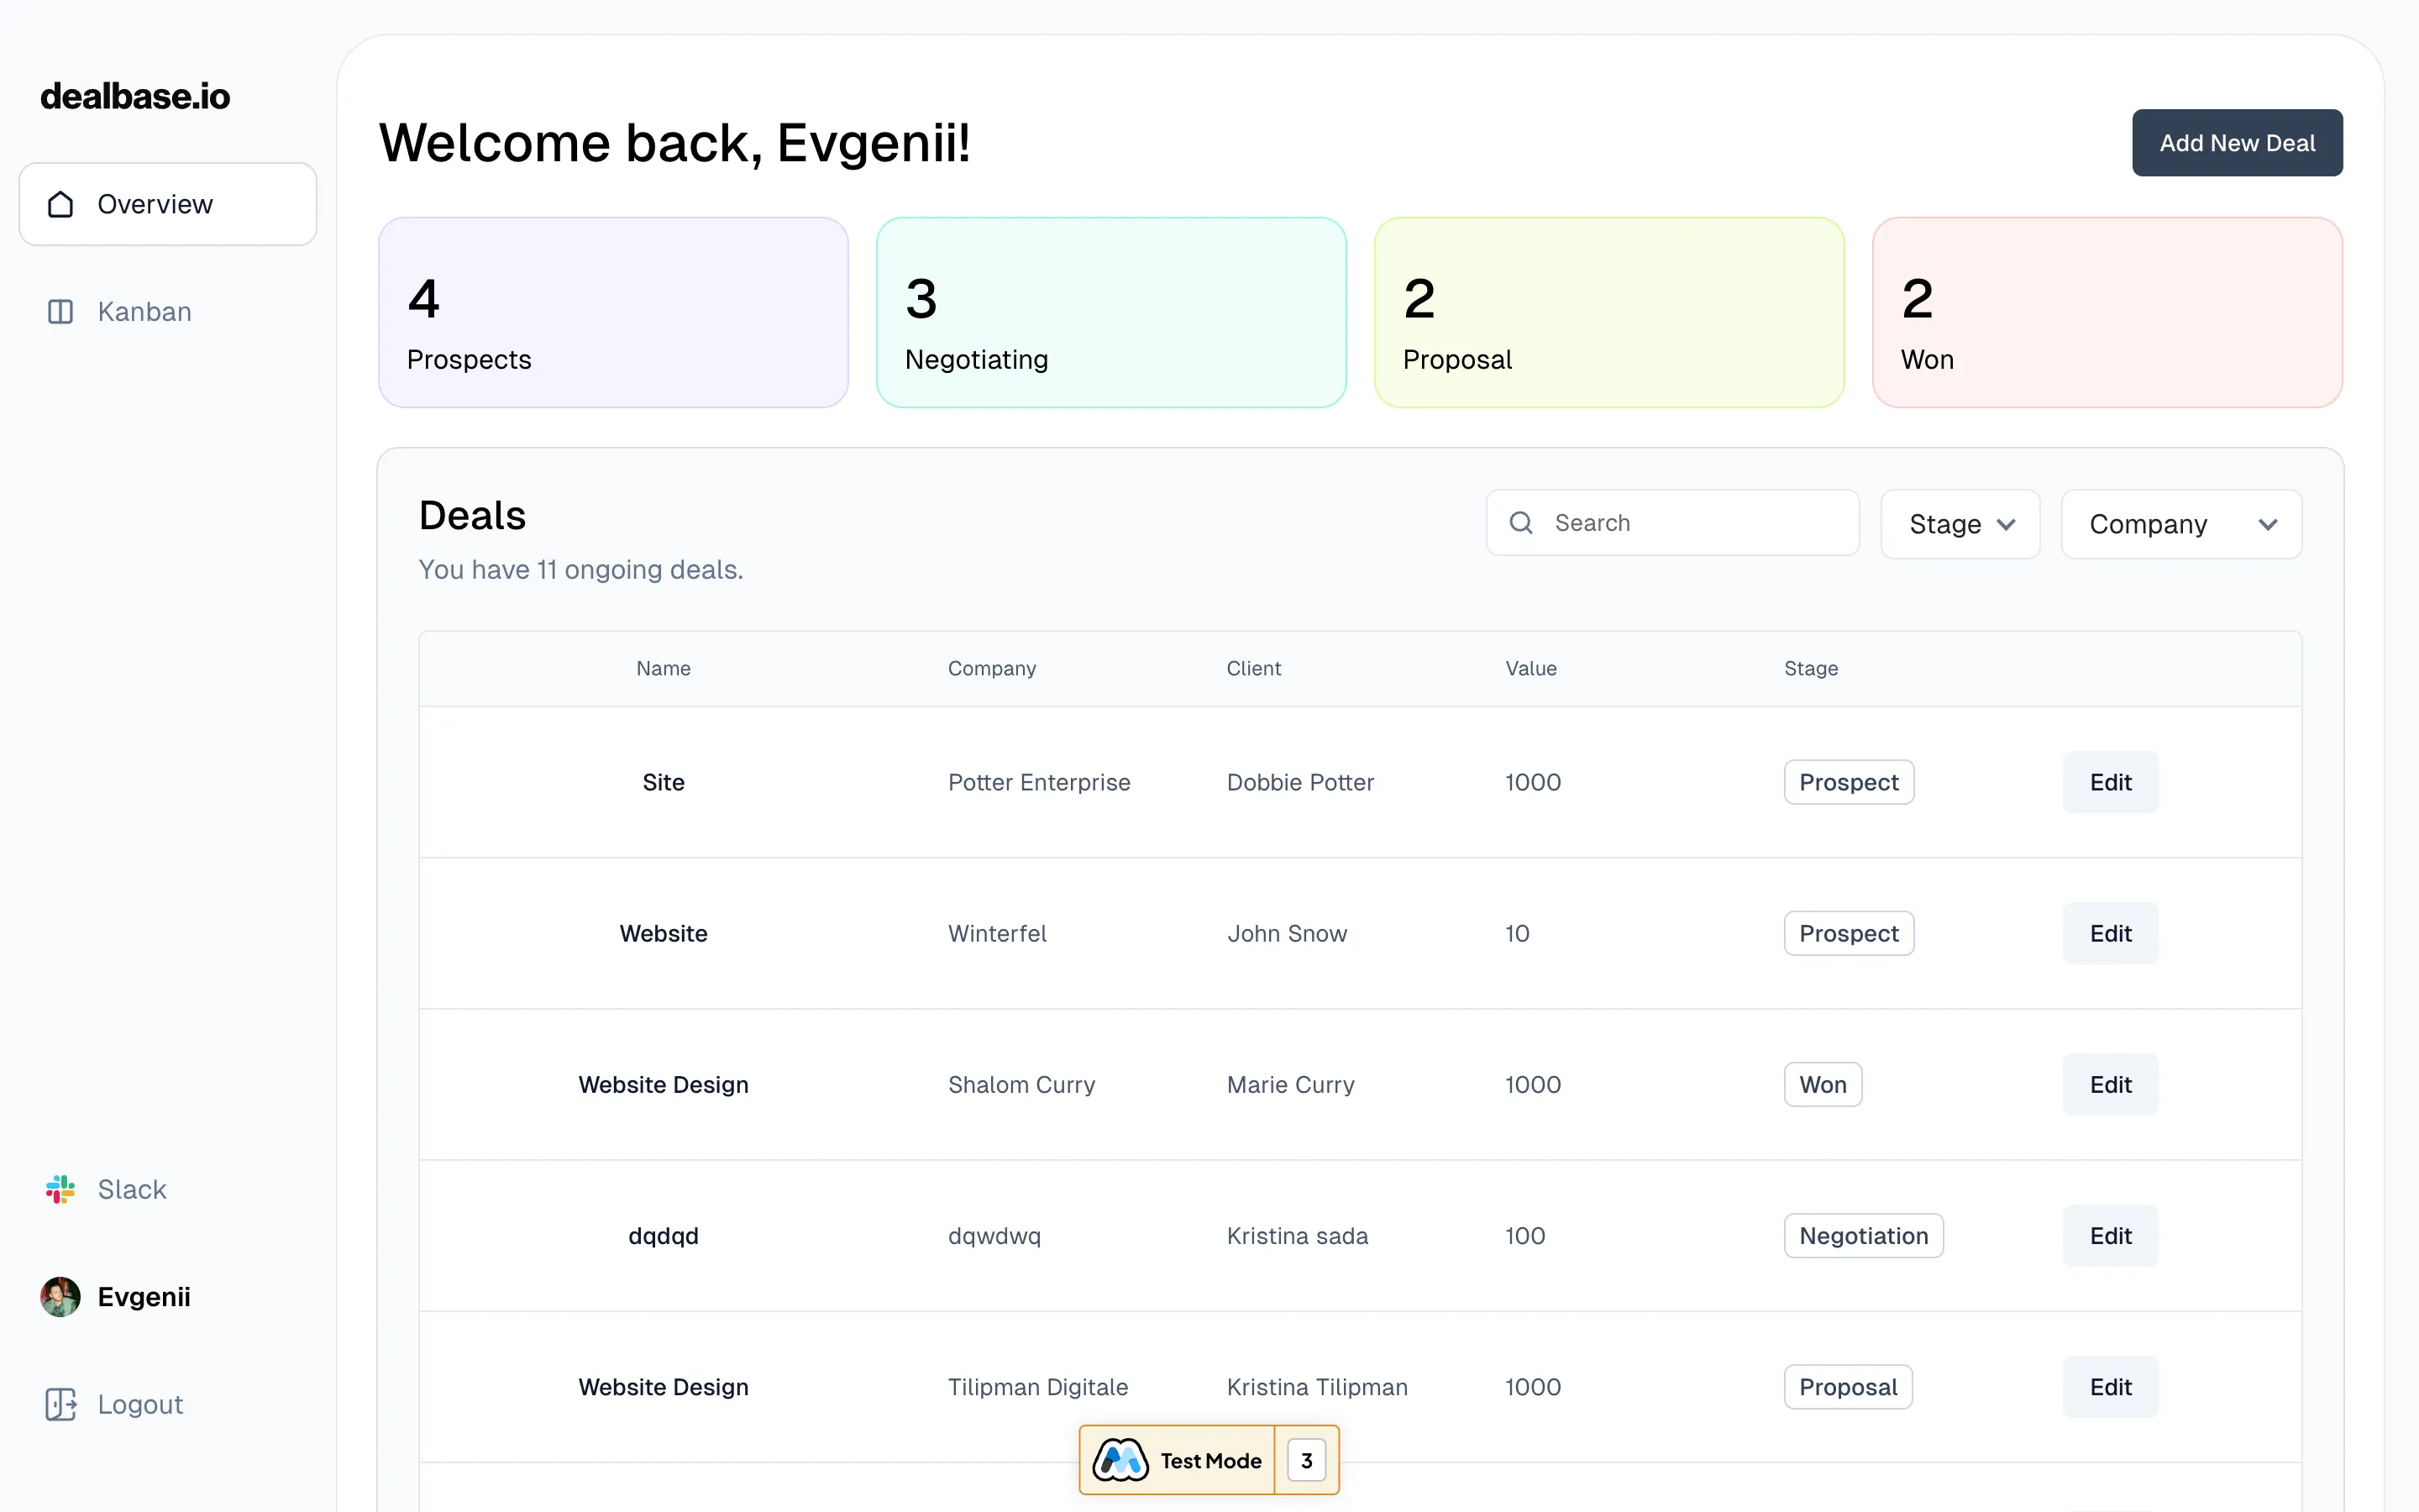Click the Company column header

(992, 668)
